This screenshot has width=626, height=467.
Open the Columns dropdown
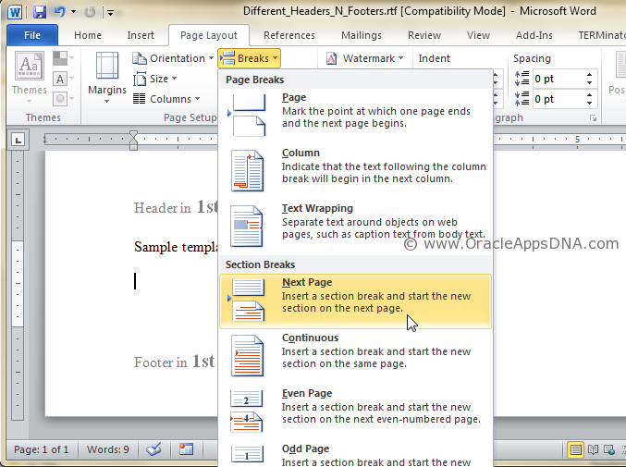point(166,99)
